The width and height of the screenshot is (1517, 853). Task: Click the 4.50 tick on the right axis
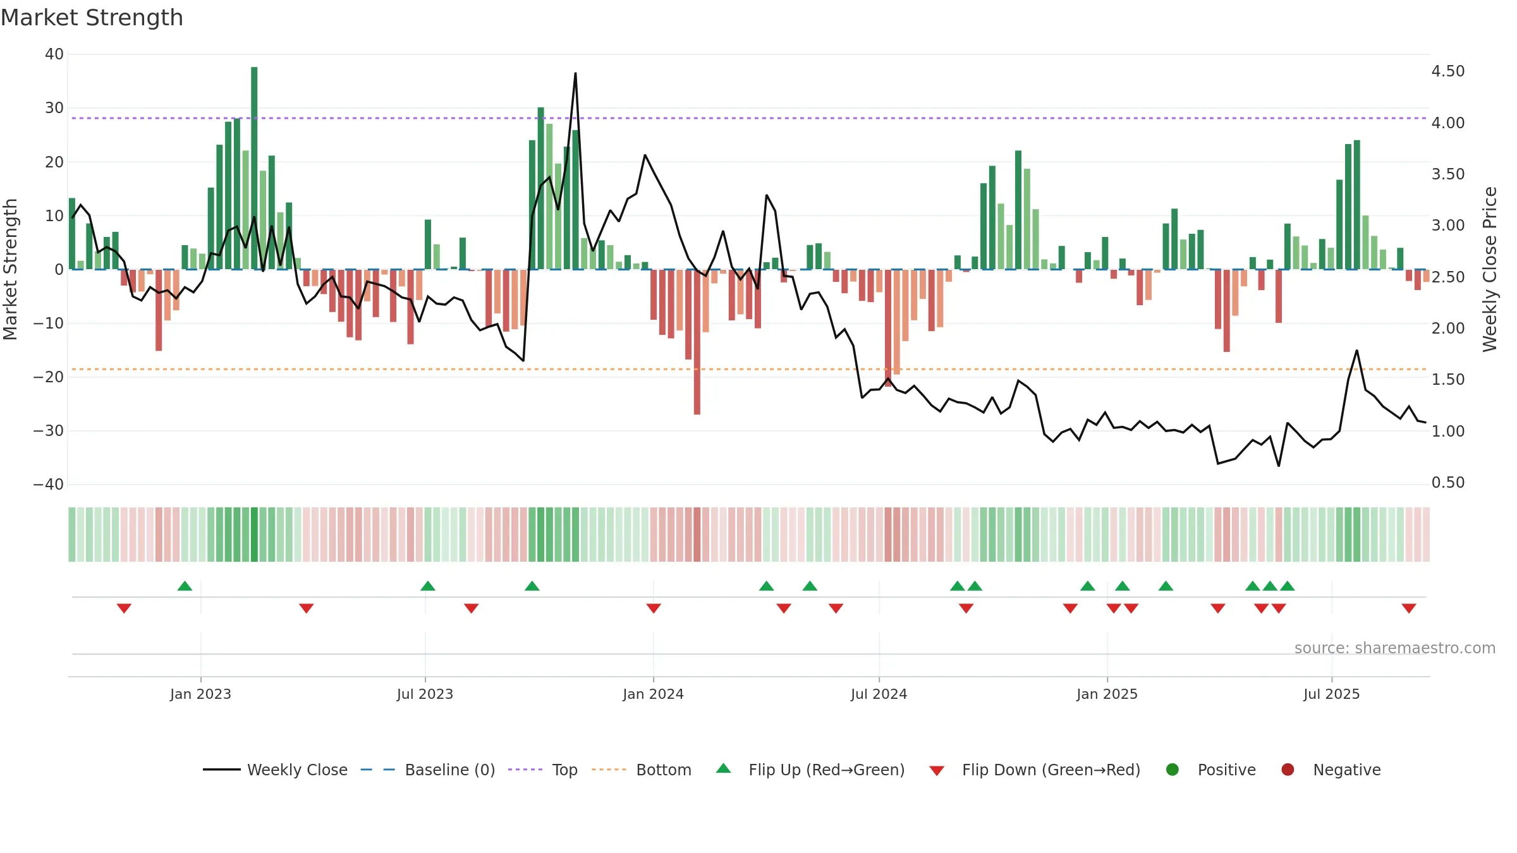tap(1448, 71)
